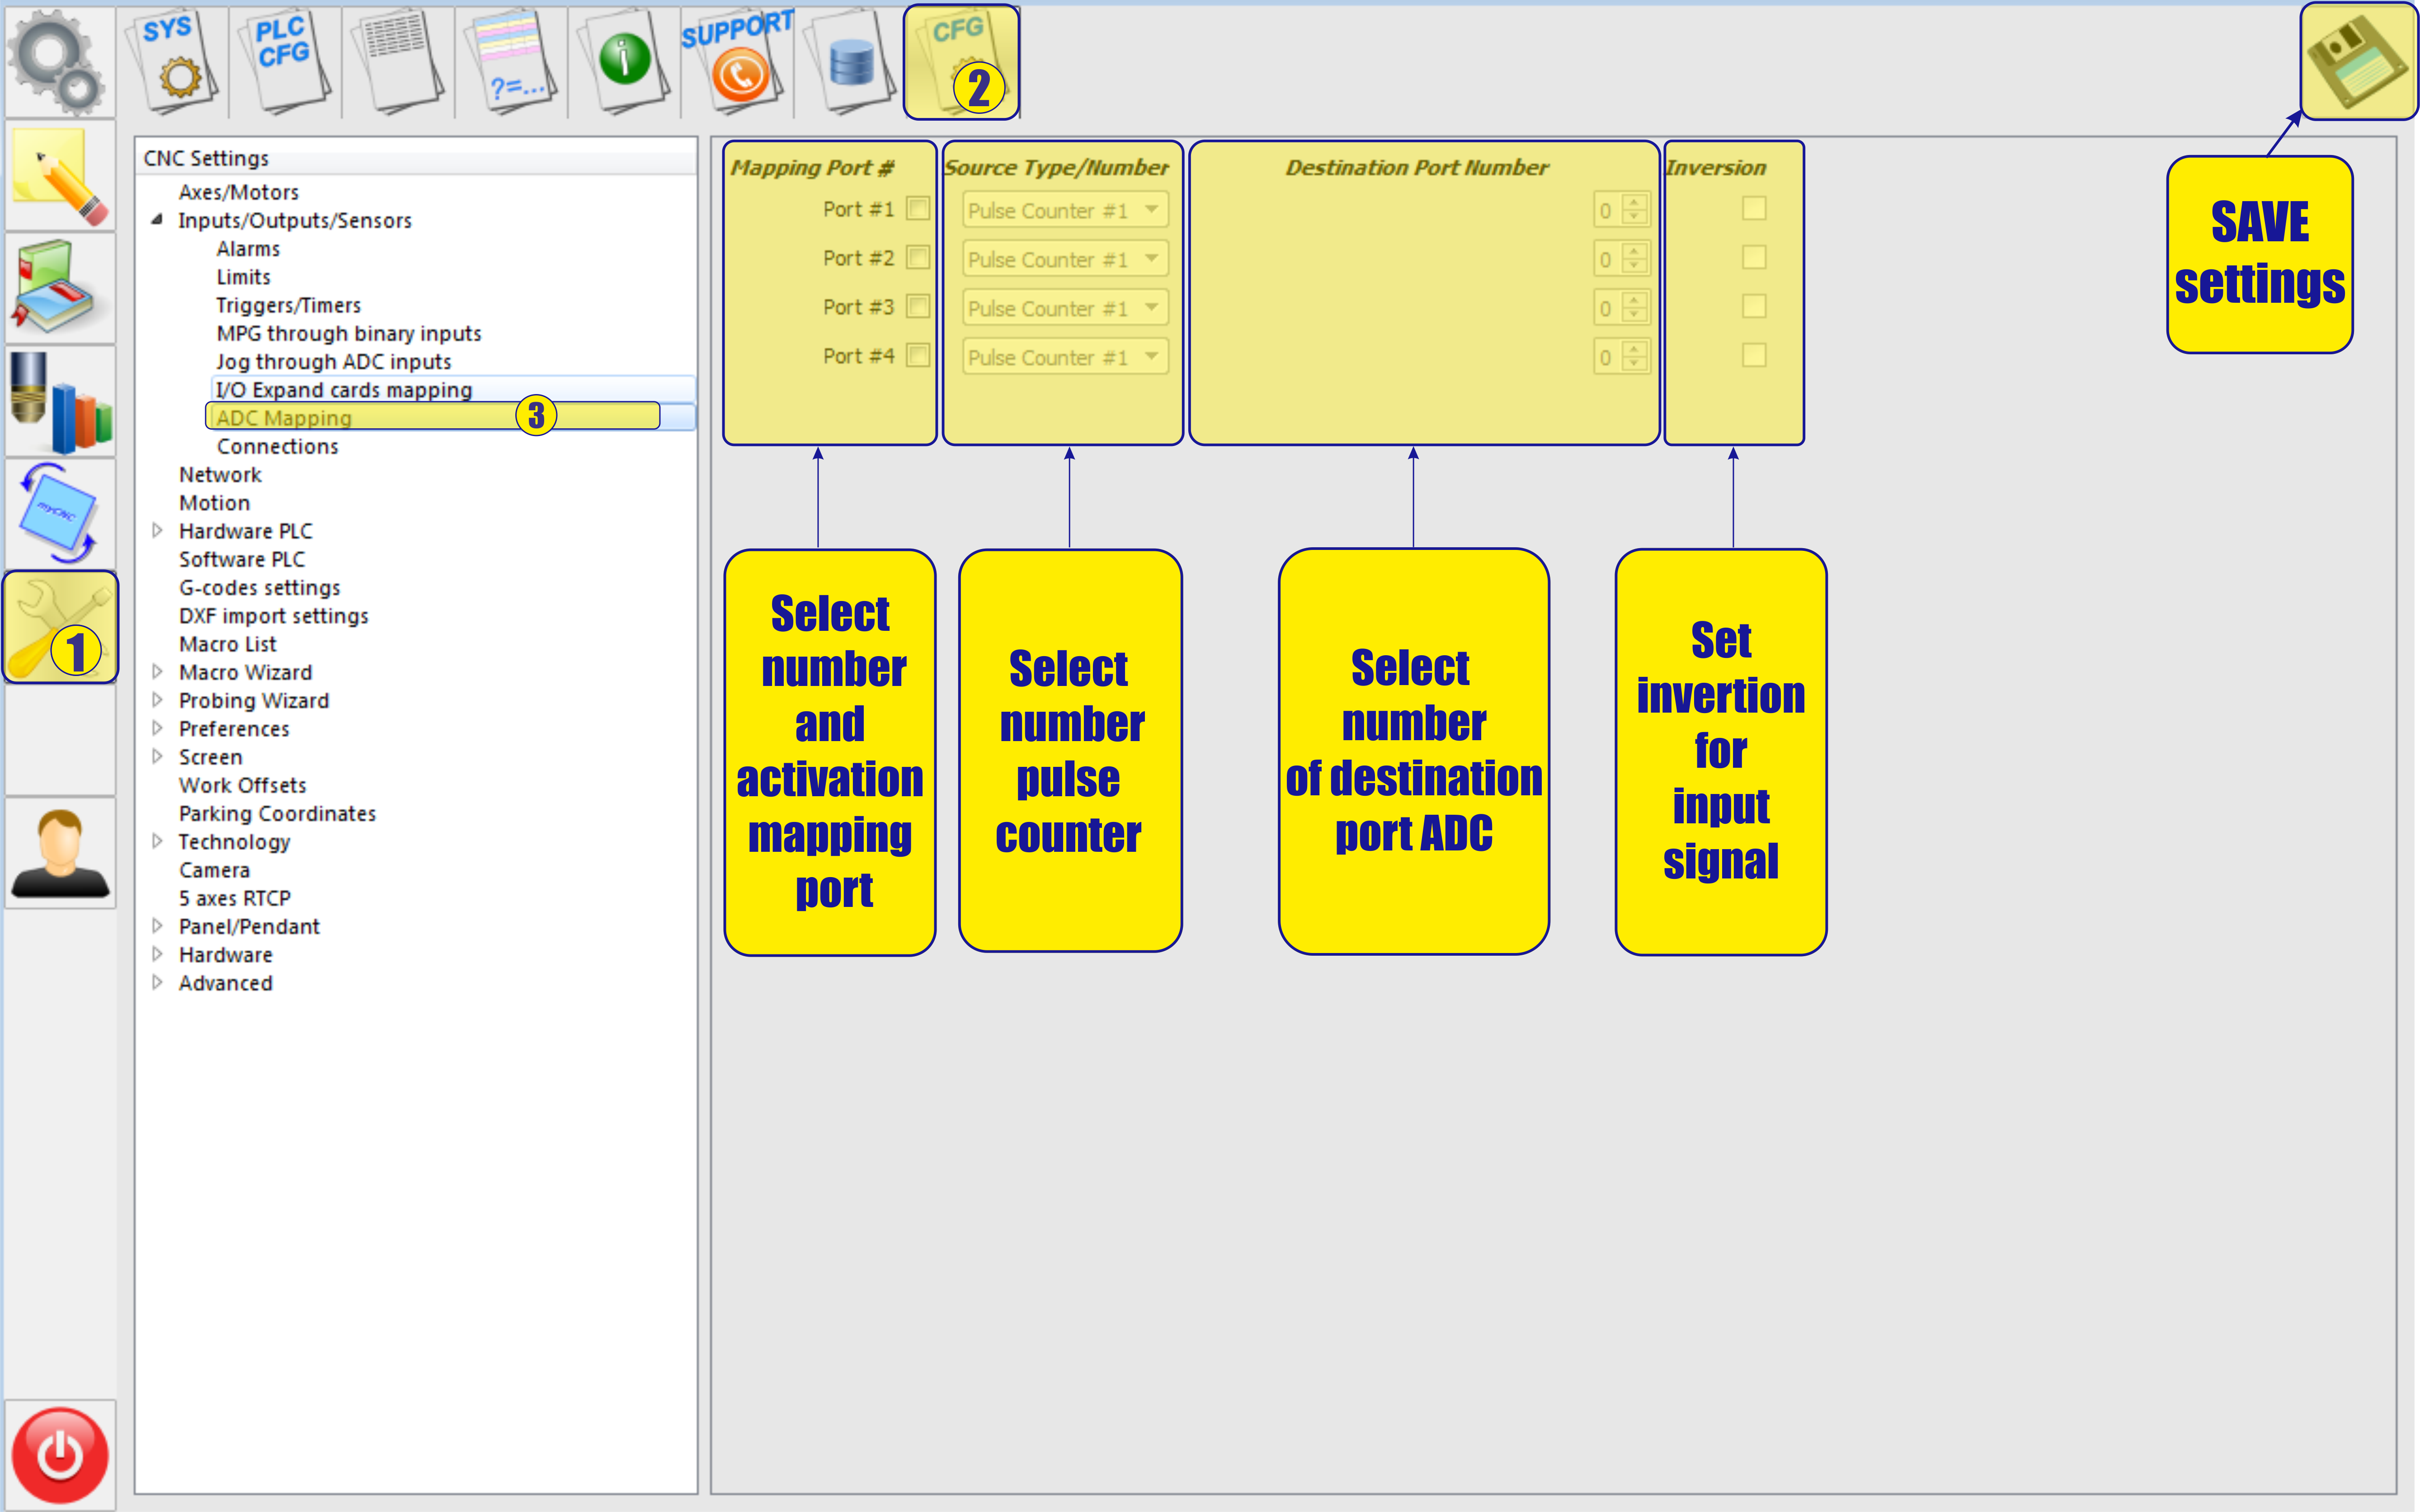Click the database cylinder icon

coord(851,62)
